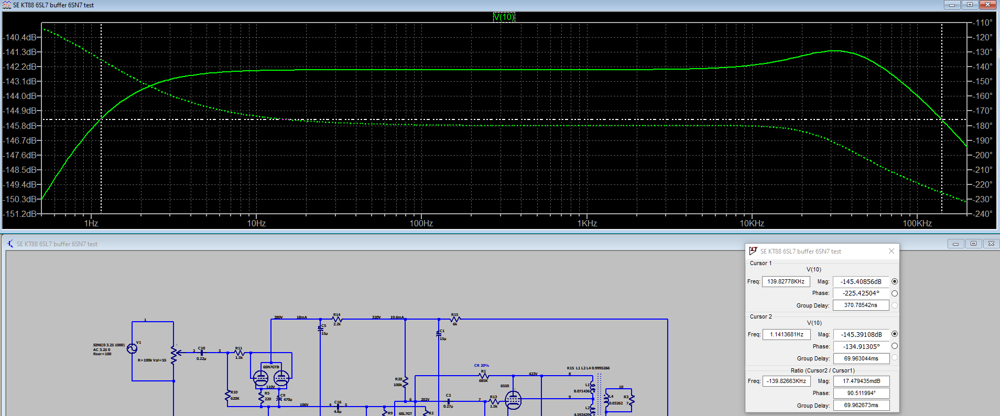Image resolution: width=1000 pixels, height=416 pixels.
Task: Click Ratio Group Delay value 69.962673ms
Action: pyautogui.click(x=861, y=405)
